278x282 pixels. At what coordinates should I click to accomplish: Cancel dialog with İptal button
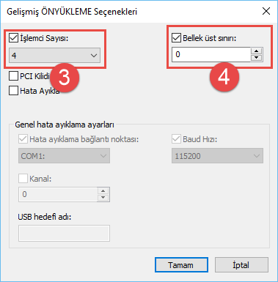pos(241,265)
